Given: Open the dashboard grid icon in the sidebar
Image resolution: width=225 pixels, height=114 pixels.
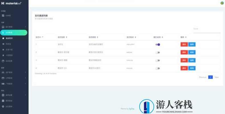Looking at the screenshot, I should click(3, 15).
